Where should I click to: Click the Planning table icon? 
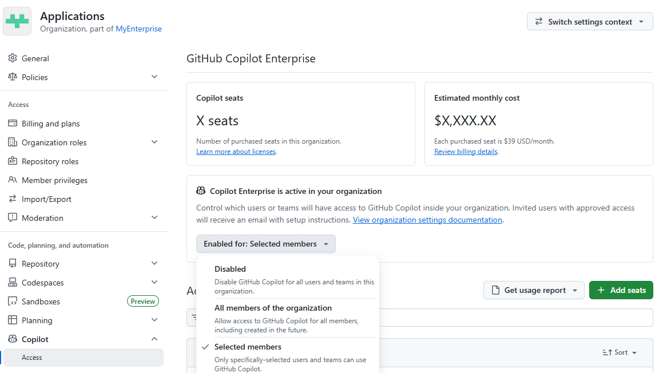pos(13,320)
